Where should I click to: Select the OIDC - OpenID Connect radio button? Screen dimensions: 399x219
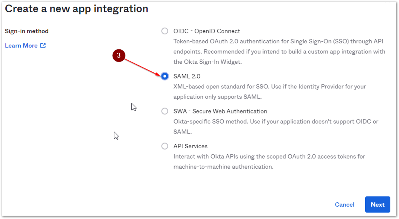click(x=165, y=31)
